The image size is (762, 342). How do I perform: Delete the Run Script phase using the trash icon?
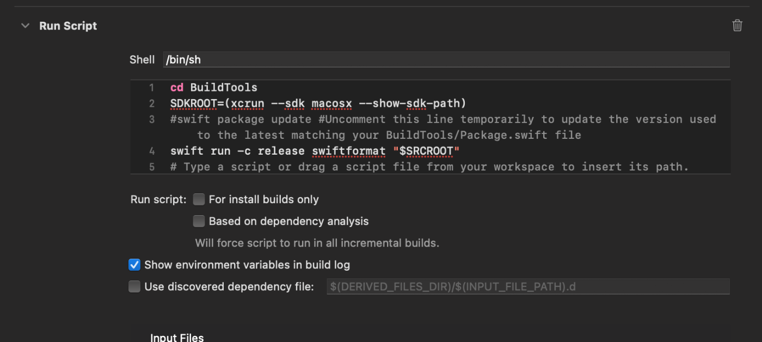pos(738,25)
